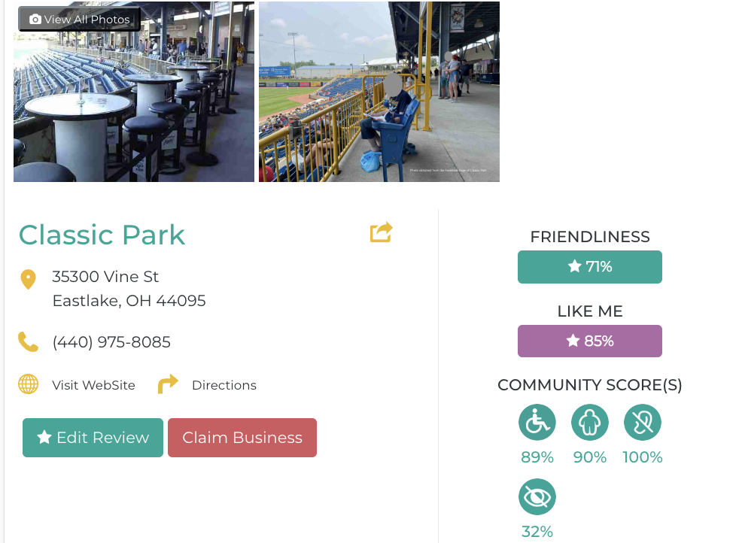Viewport: 742px width, 543px height.
Task: Click the 89% community score value
Action: (537, 457)
